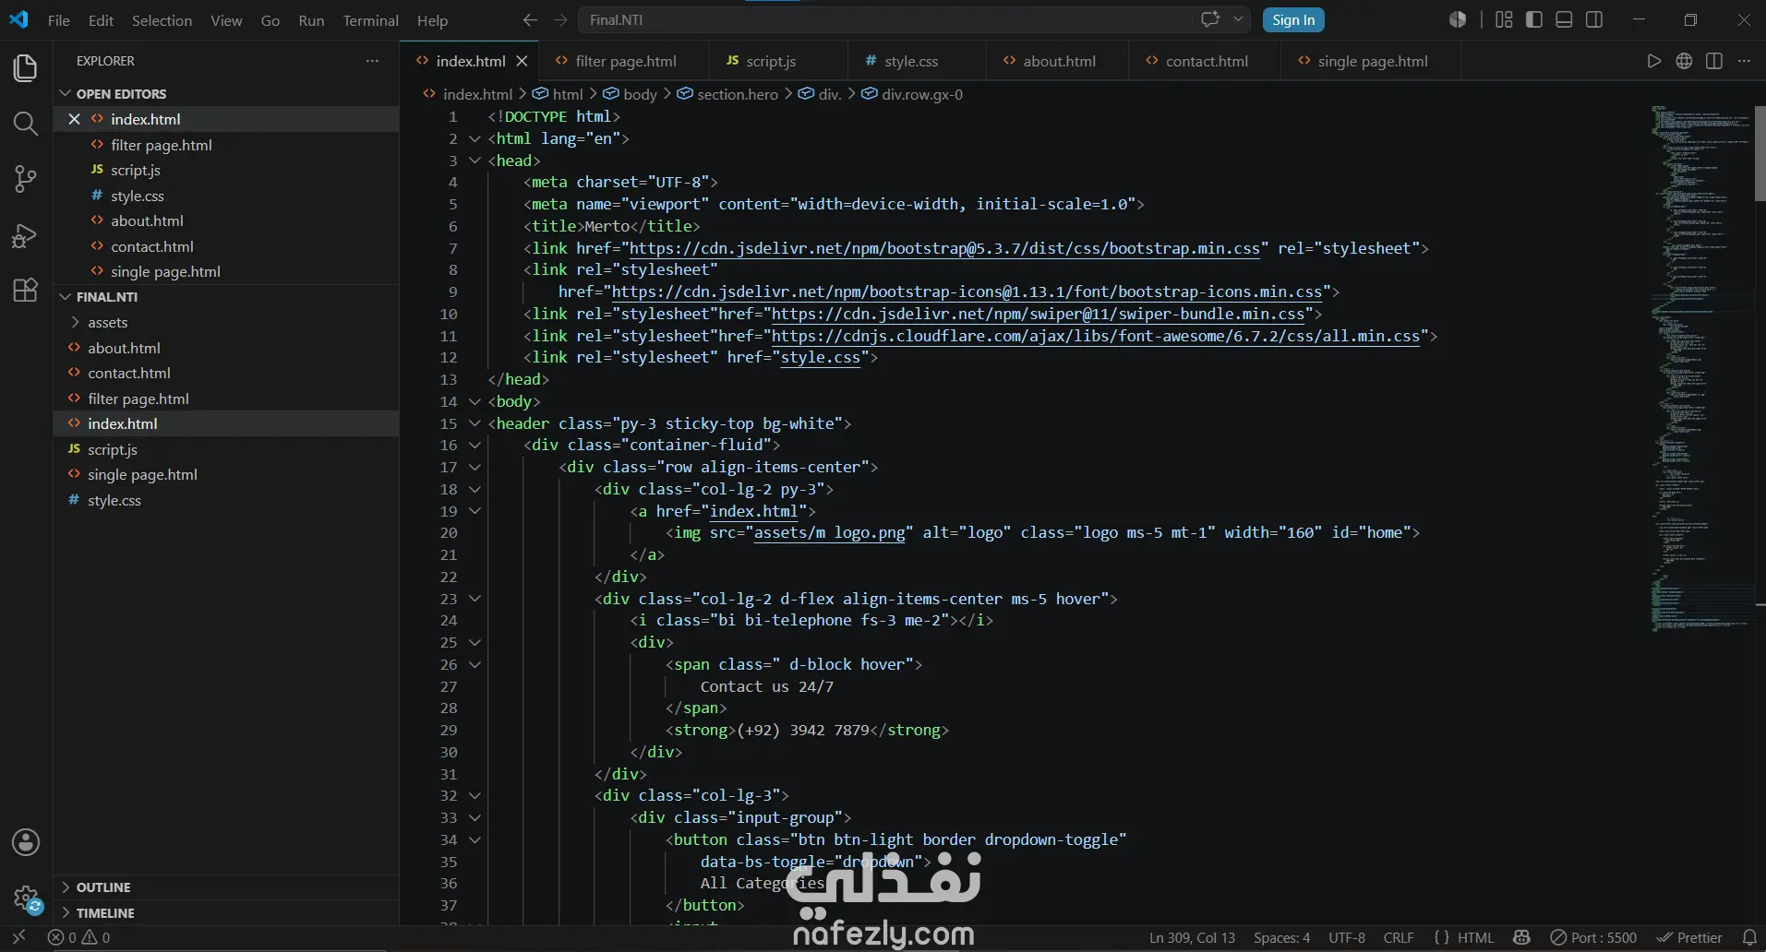Open the Selection menu
Screen dimensions: 1766x952
pos(162,20)
